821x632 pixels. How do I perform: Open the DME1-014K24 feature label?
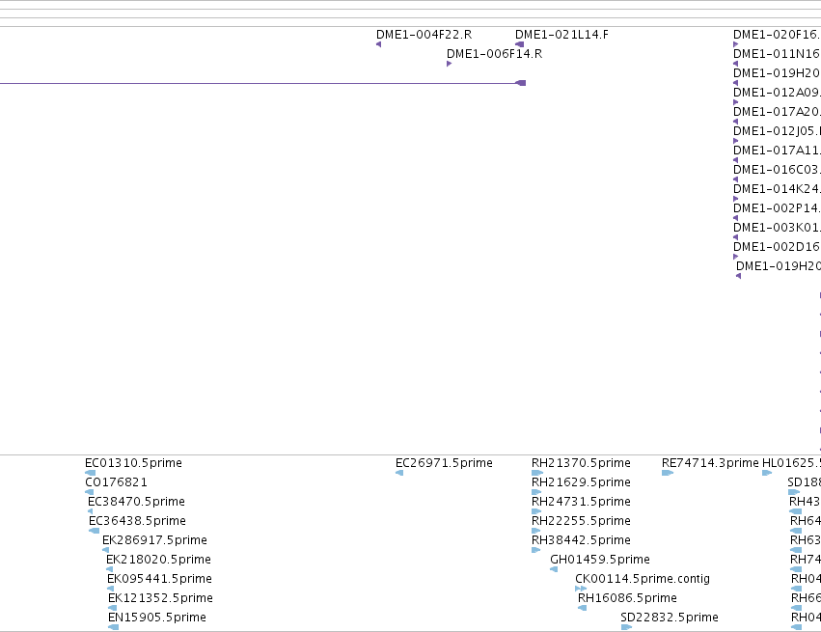[777, 189]
